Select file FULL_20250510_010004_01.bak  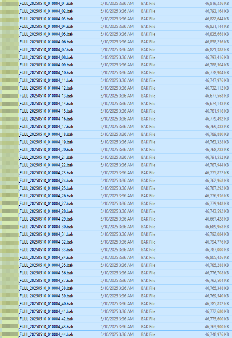click(46, 4)
